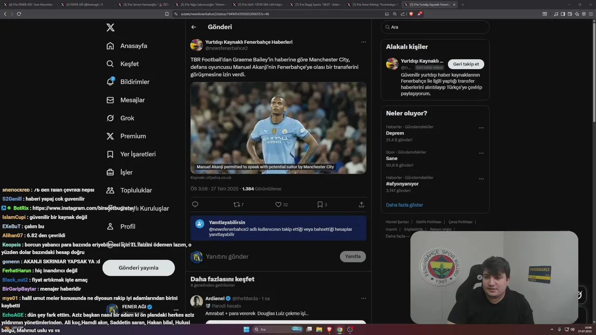The image size is (596, 335).
Task: Open Gizlilik Politikası footer link
Action: click(x=428, y=222)
